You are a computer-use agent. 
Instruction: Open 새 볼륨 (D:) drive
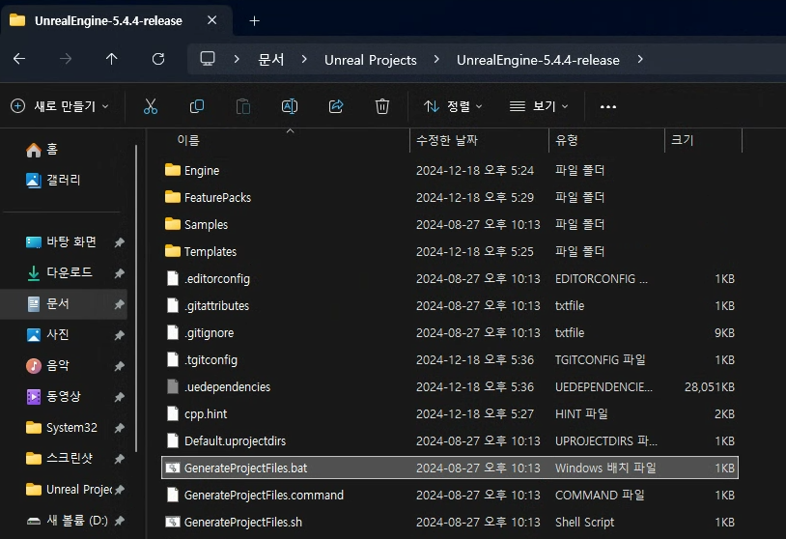[x=65, y=521]
